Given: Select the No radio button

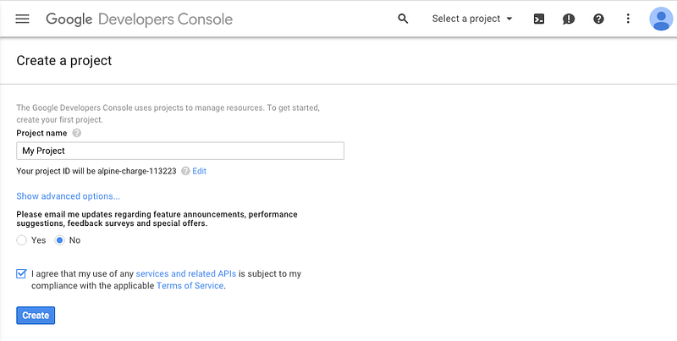Looking at the screenshot, I should point(60,240).
